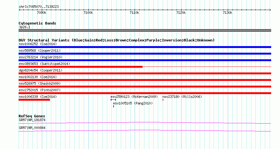Click the esv2590123 (McKernan2009) label text
Image resolution: width=280 pixels, height=149 pixels.
[134, 97]
